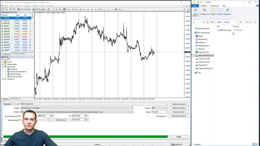This screenshot has width=260, height=146.
Task: Click the Symbol properties button
Action: (x=179, y=108)
